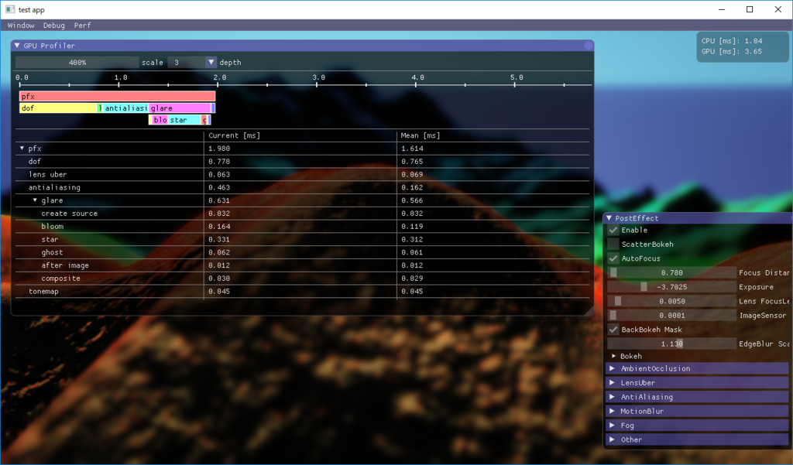Click the depth value field showing 3
The image size is (793, 465).
point(186,62)
